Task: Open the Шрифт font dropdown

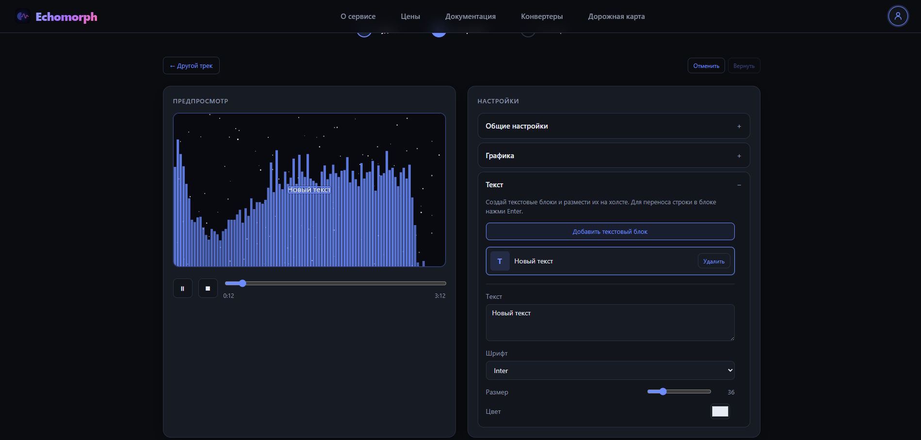Action: click(610, 371)
